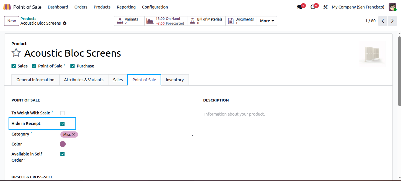Open the company switcher My Company (San Francisco)
The width and height of the screenshot is (401, 181).
pos(358,7)
